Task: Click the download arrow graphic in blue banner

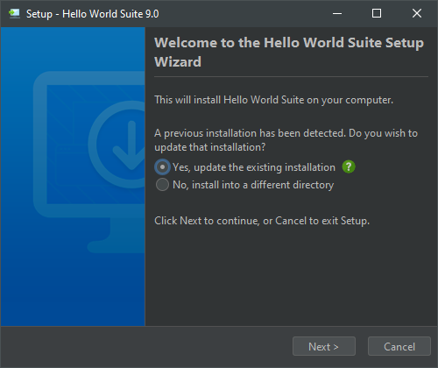Action: [x=131, y=145]
